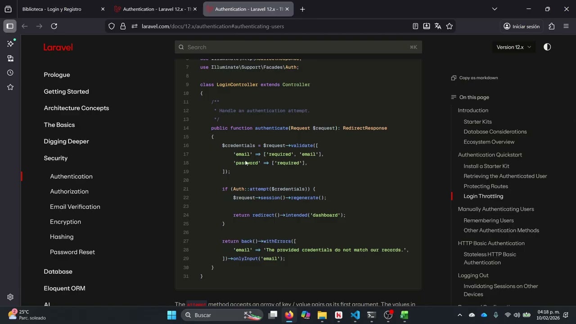Bookmark this page with the star

pyautogui.click(x=449, y=26)
